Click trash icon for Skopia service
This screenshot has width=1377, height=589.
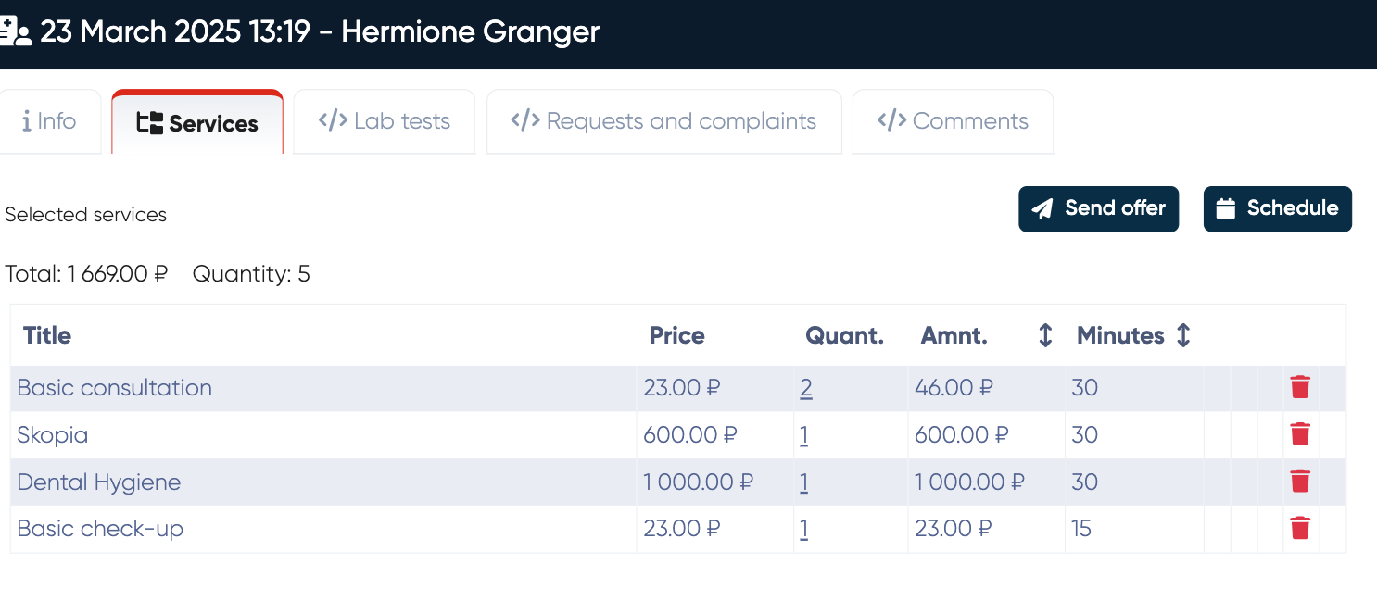1300,434
